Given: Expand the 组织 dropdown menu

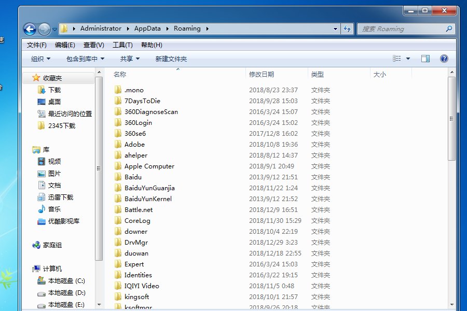Looking at the screenshot, I should (x=40, y=59).
